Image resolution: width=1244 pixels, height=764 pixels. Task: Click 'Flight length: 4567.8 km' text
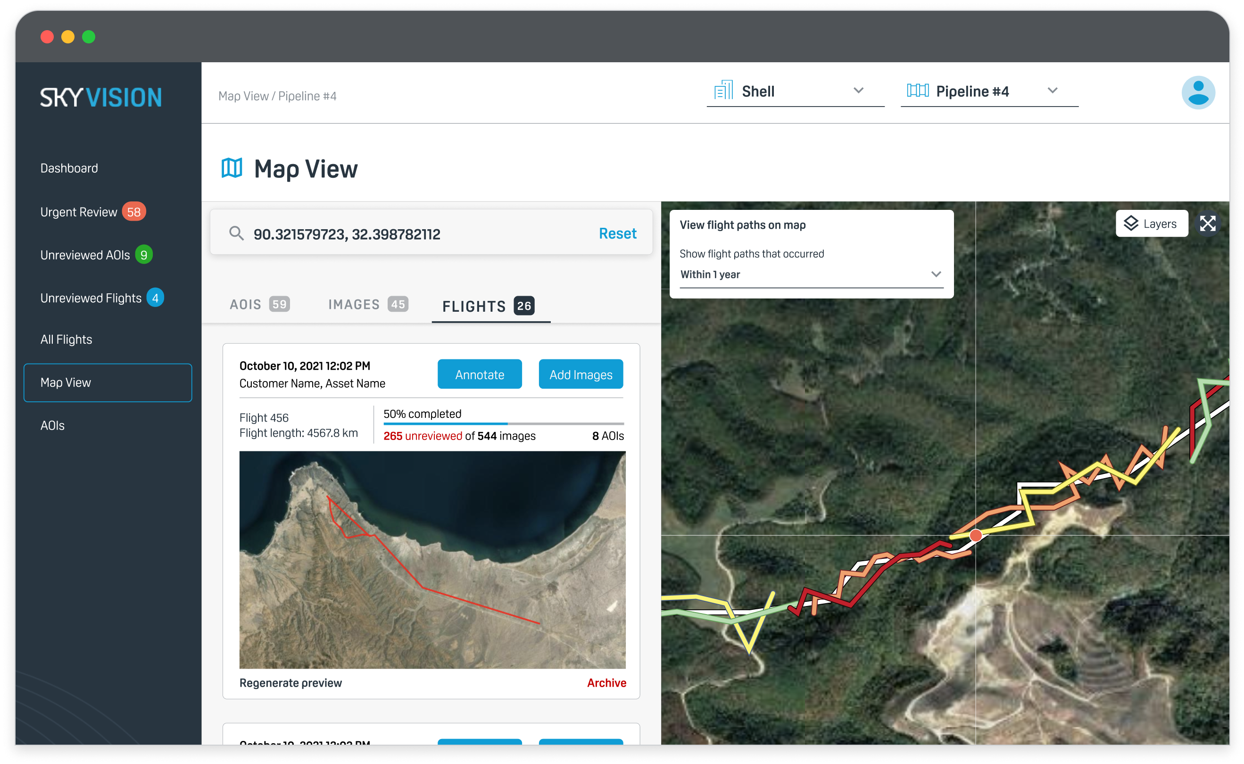(298, 433)
